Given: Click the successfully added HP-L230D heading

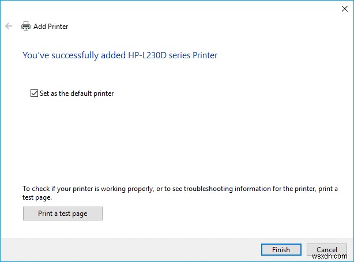Looking at the screenshot, I should click(x=120, y=55).
